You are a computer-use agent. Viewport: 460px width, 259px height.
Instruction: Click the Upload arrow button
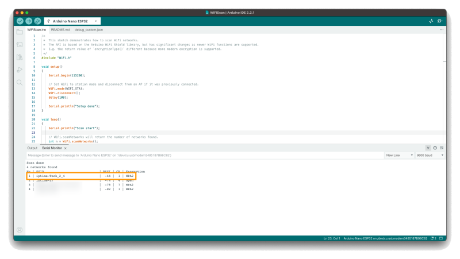tap(29, 21)
